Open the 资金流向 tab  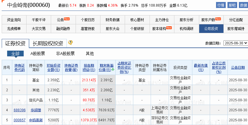tap(14, 20)
